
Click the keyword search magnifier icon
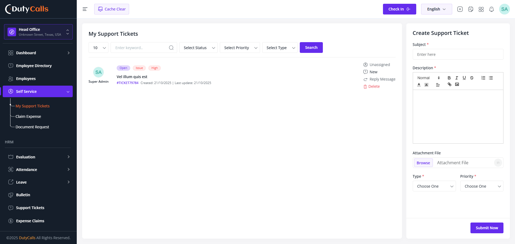[171, 48]
